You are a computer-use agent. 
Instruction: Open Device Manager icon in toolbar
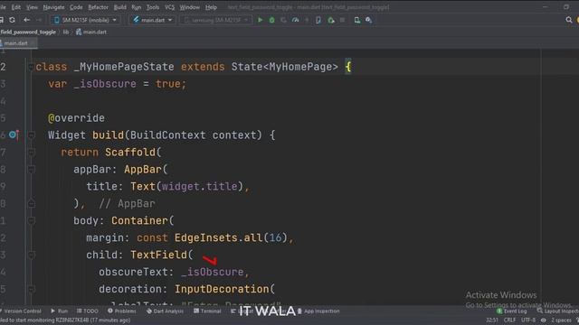(x=357, y=20)
